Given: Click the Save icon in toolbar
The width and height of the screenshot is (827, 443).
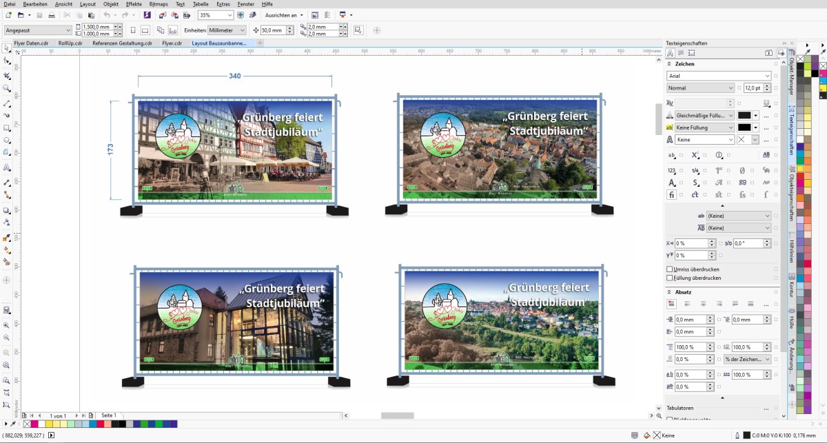Looking at the screenshot, I should (39, 14).
